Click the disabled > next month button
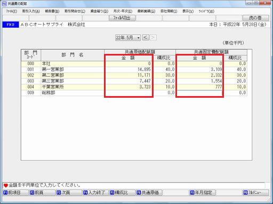273x204 pixels. point(153,37)
